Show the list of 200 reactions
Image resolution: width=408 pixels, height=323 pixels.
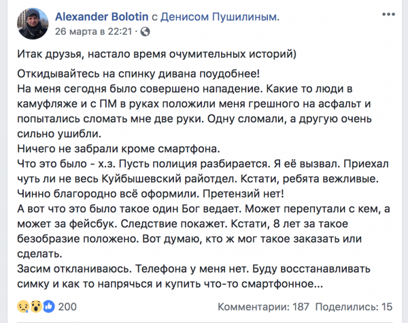(x=67, y=307)
